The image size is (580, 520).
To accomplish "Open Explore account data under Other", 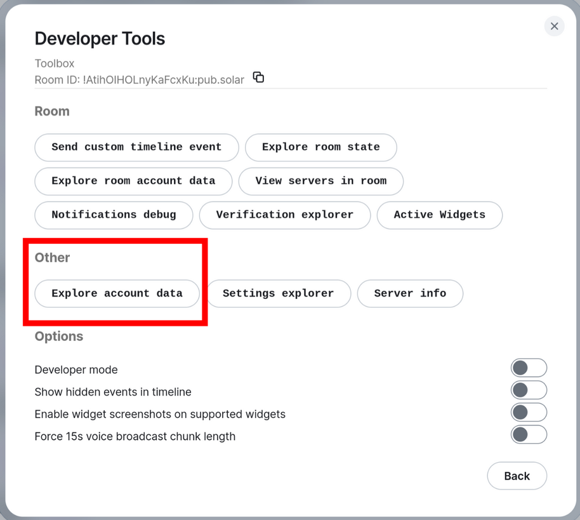I will click(117, 293).
